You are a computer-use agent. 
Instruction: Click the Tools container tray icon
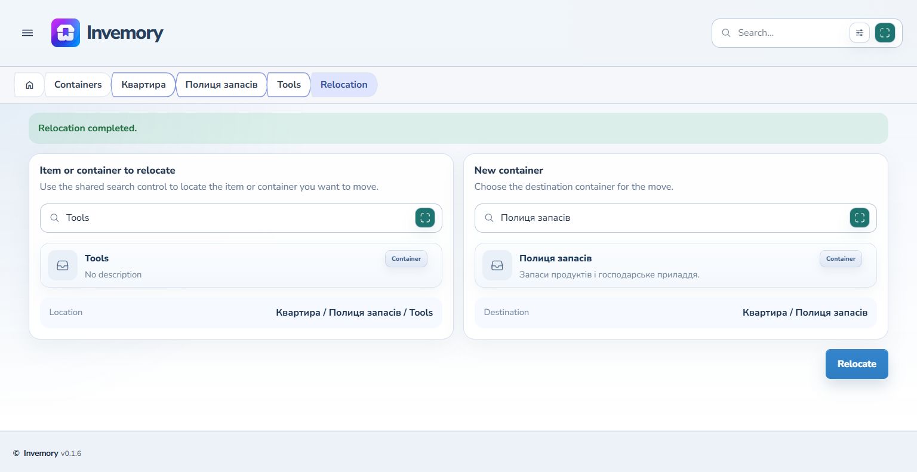tap(63, 266)
